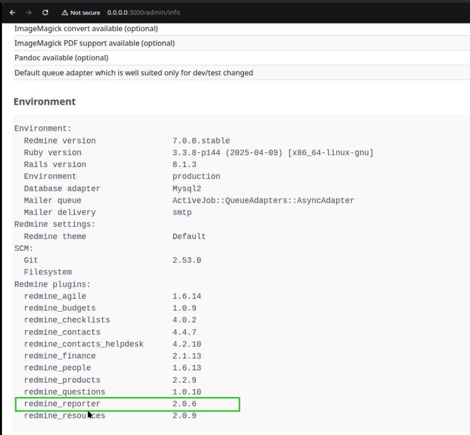Click the 'Redmine plugins:' line
The image size is (470, 435).
[52, 285]
